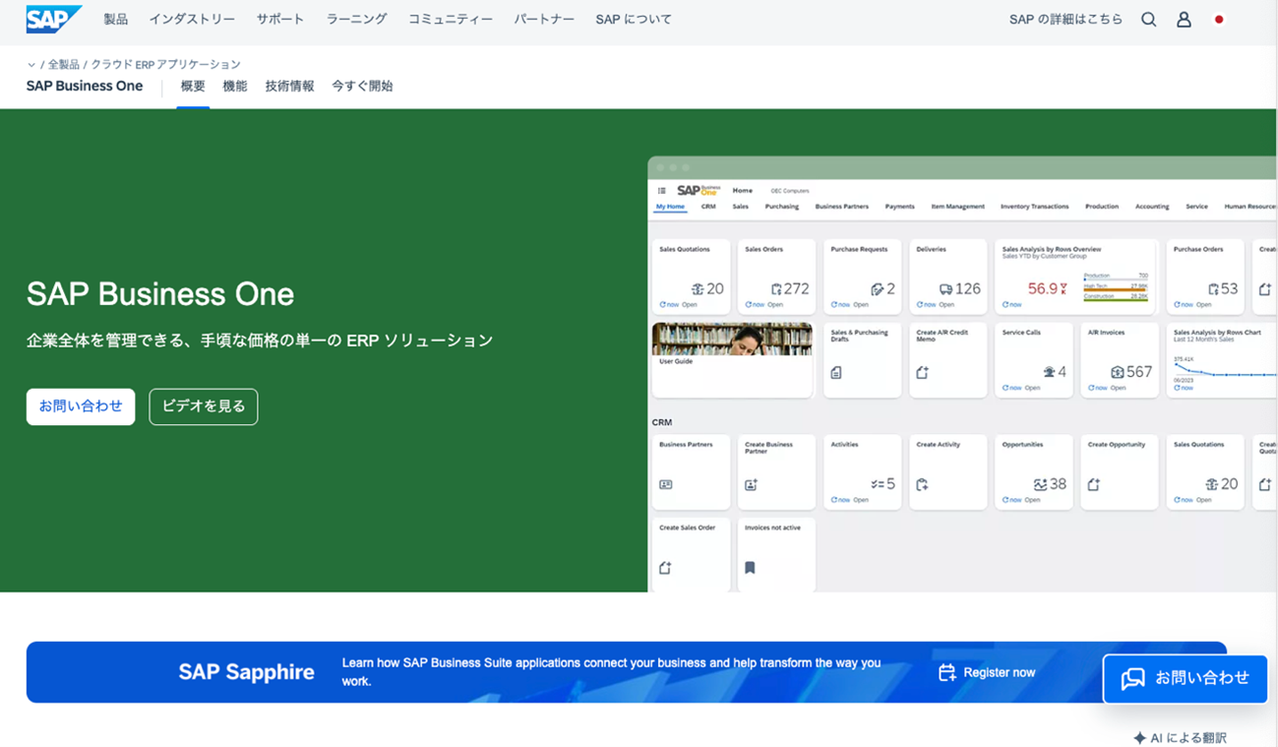
Task: Open the サポート menu
Action: [280, 20]
